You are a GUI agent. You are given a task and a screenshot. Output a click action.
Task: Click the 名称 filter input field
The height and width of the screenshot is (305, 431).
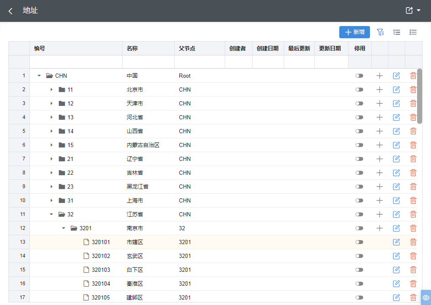click(x=149, y=62)
